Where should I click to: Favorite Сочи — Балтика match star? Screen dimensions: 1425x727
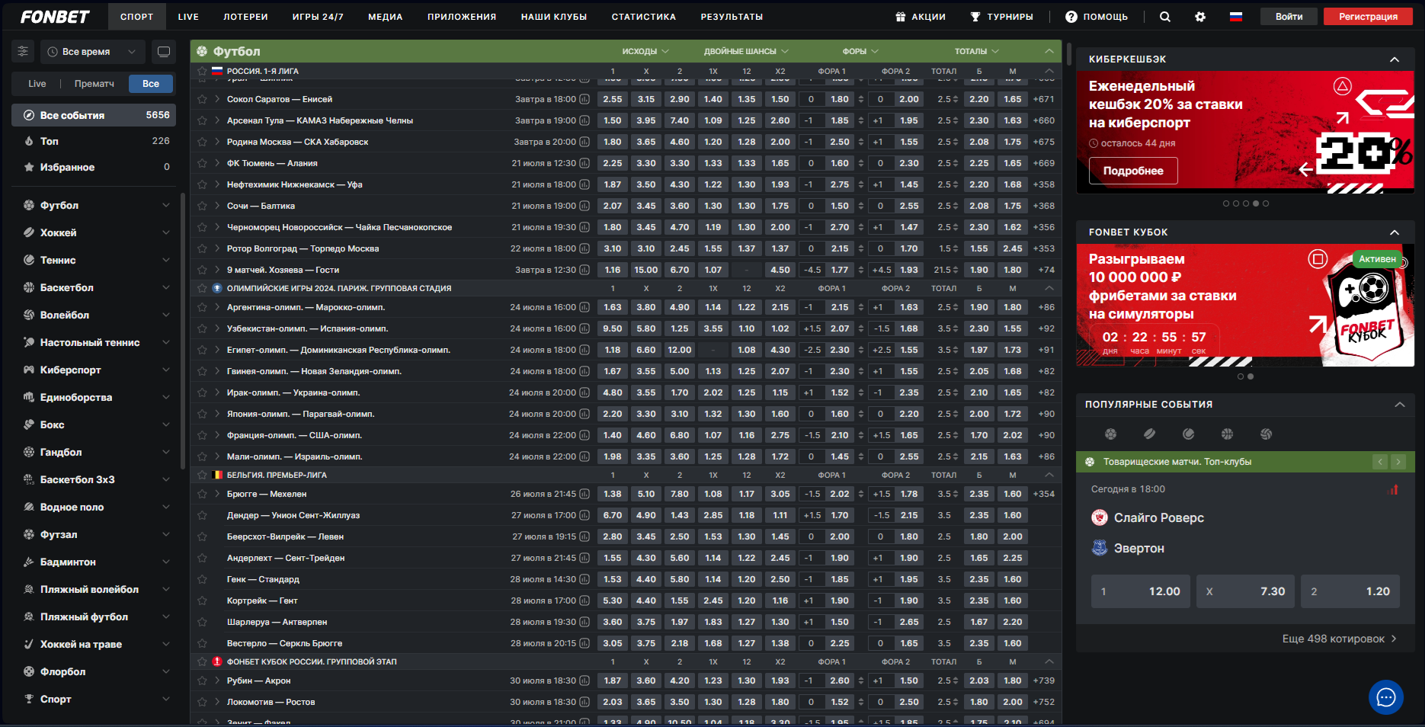pyautogui.click(x=202, y=206)
